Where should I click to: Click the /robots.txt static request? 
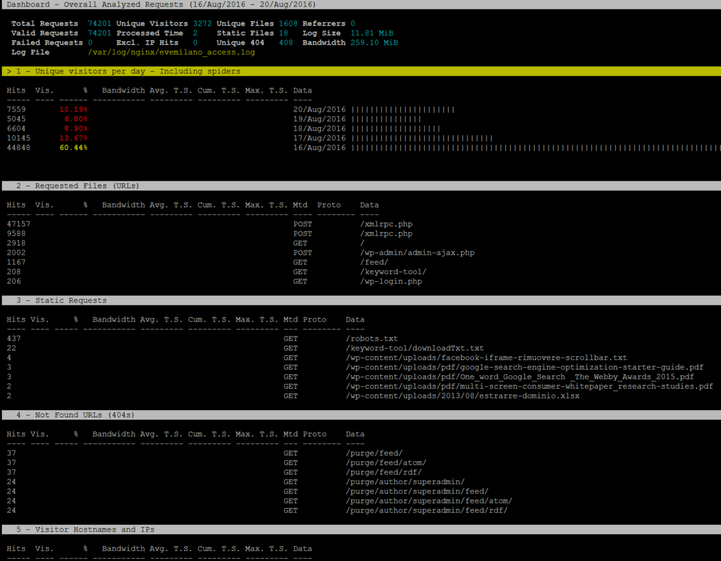372,339
